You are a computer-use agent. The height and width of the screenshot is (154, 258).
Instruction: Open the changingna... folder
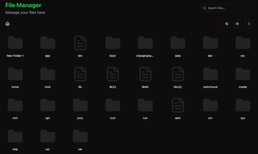click(x=145, y=43)
